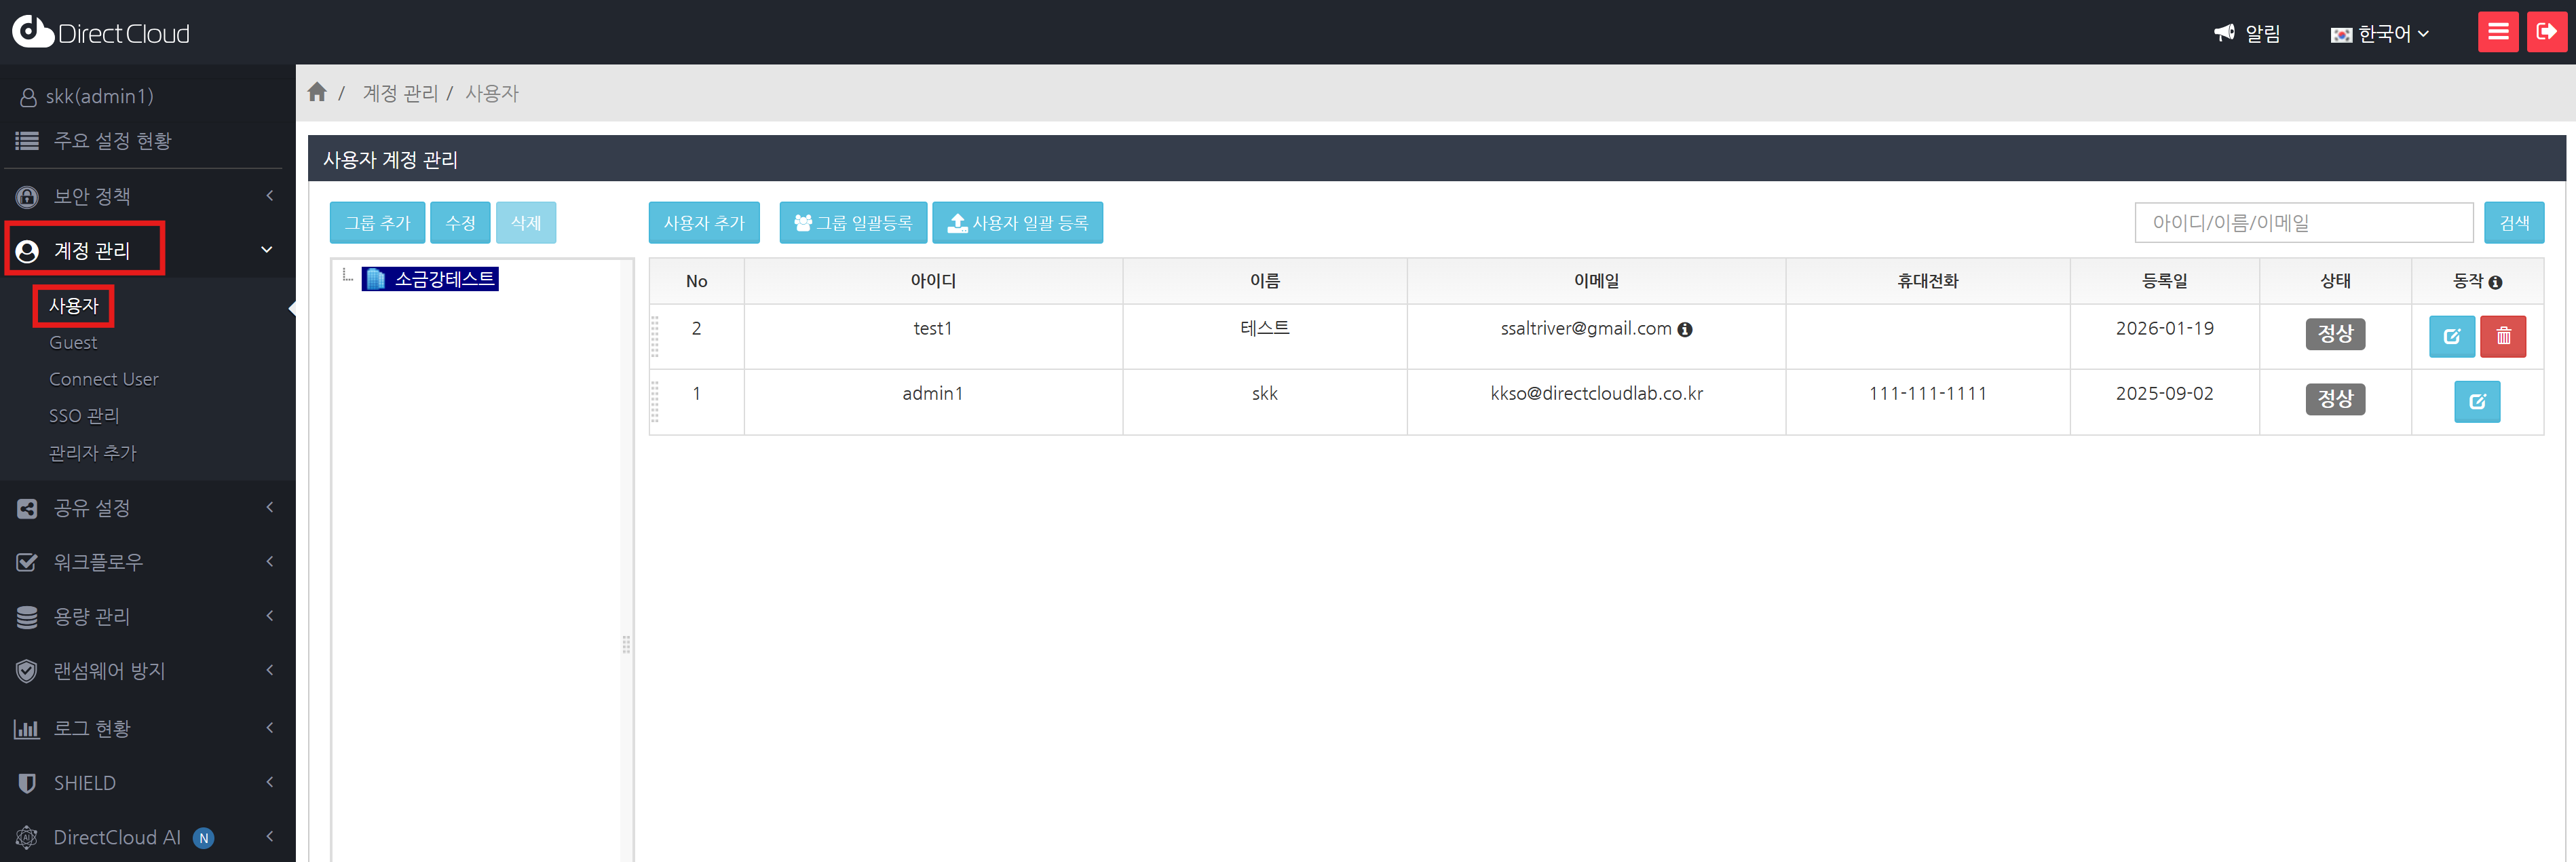
Task: Open the SSO 관리 submenu item
Action: (x=84, y=415)
